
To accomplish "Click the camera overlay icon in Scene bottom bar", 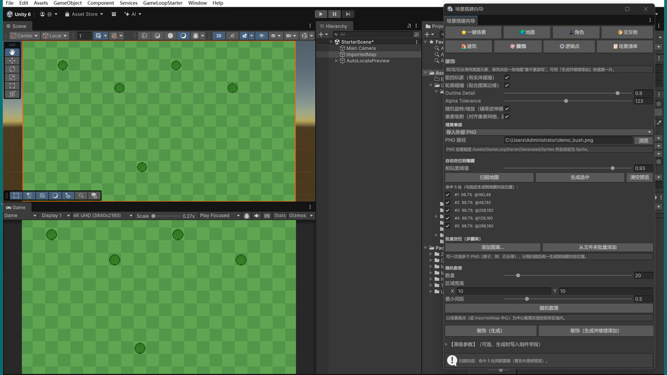I will pyautogui.click(x=94, y=196).
